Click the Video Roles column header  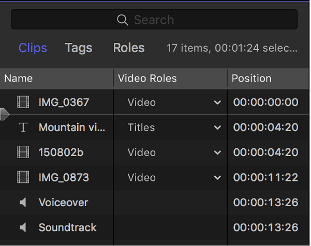pos(147,79)
